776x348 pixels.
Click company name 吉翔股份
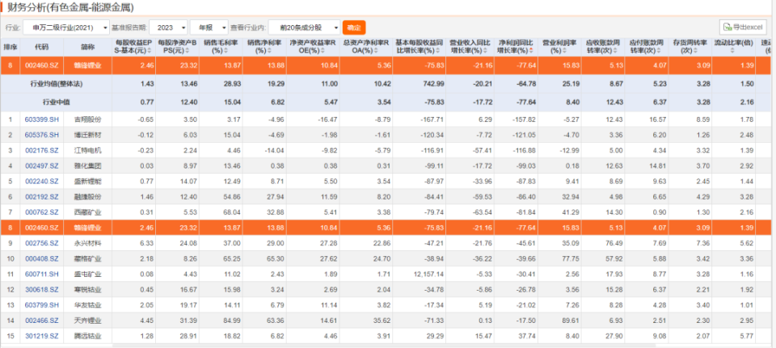(x=87, y=119)
